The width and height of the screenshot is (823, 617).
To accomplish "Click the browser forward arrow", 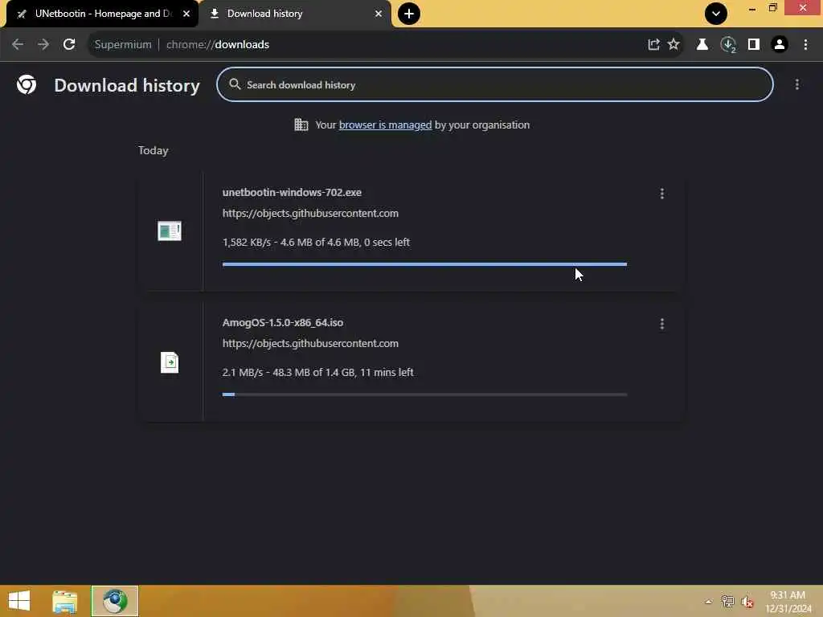I will (x=43, y=45).
